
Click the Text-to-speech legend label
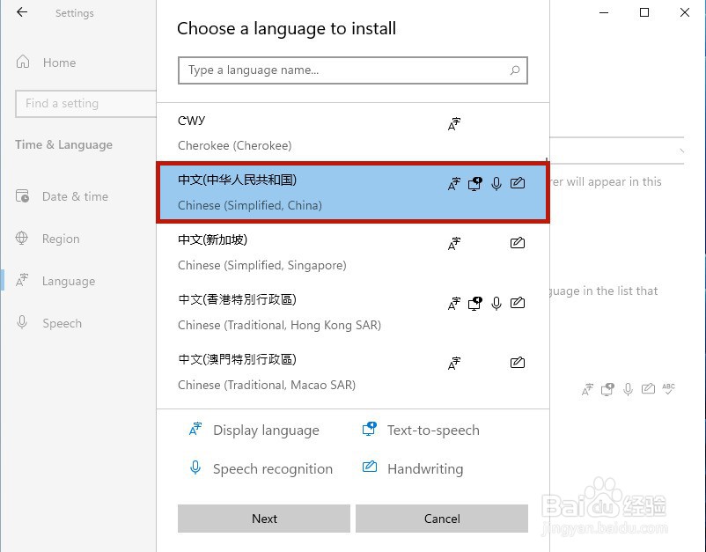click(433, 431)
